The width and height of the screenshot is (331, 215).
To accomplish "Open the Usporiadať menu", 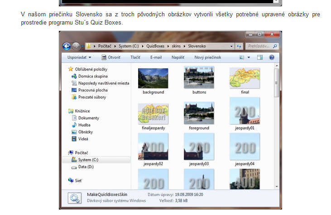I will coord(79,57).
